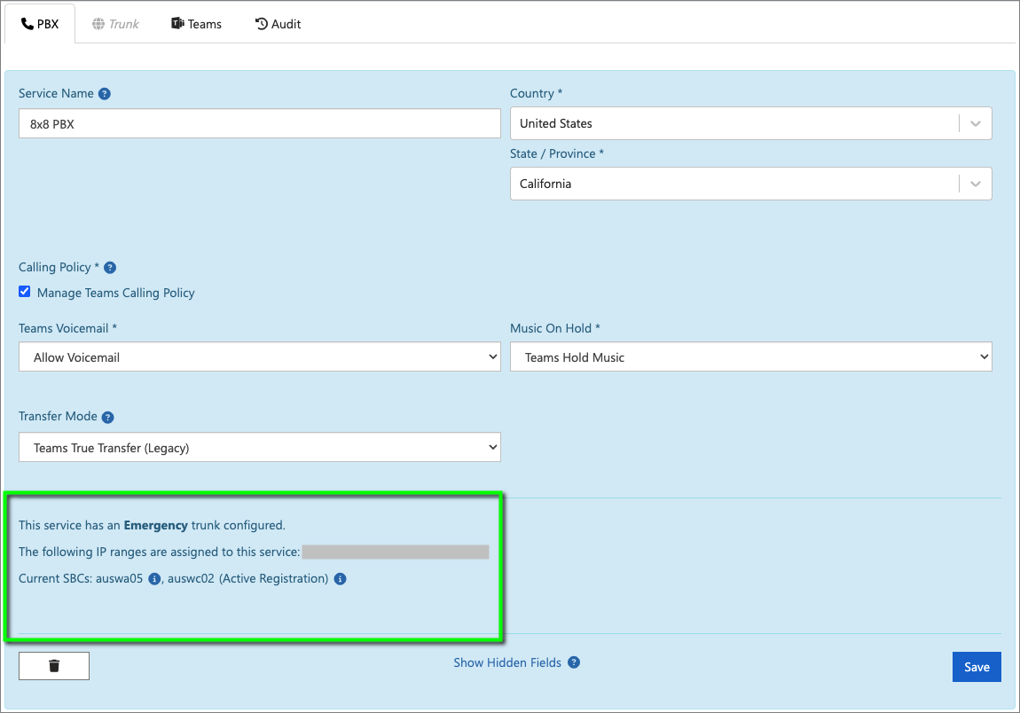Switch to the Trunk tab

point(115,24)
